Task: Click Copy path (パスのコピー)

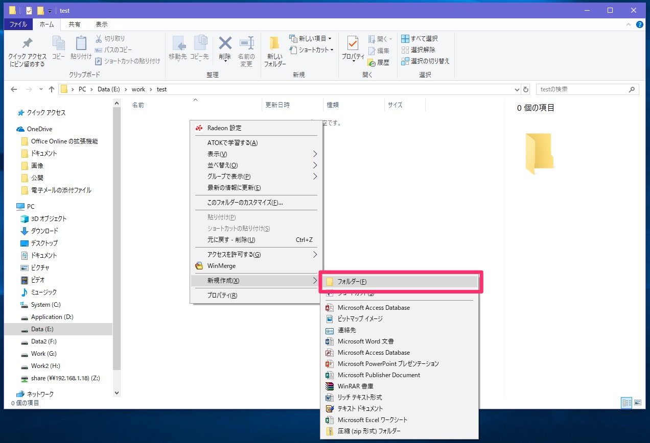Action: [x=113, y=50]
